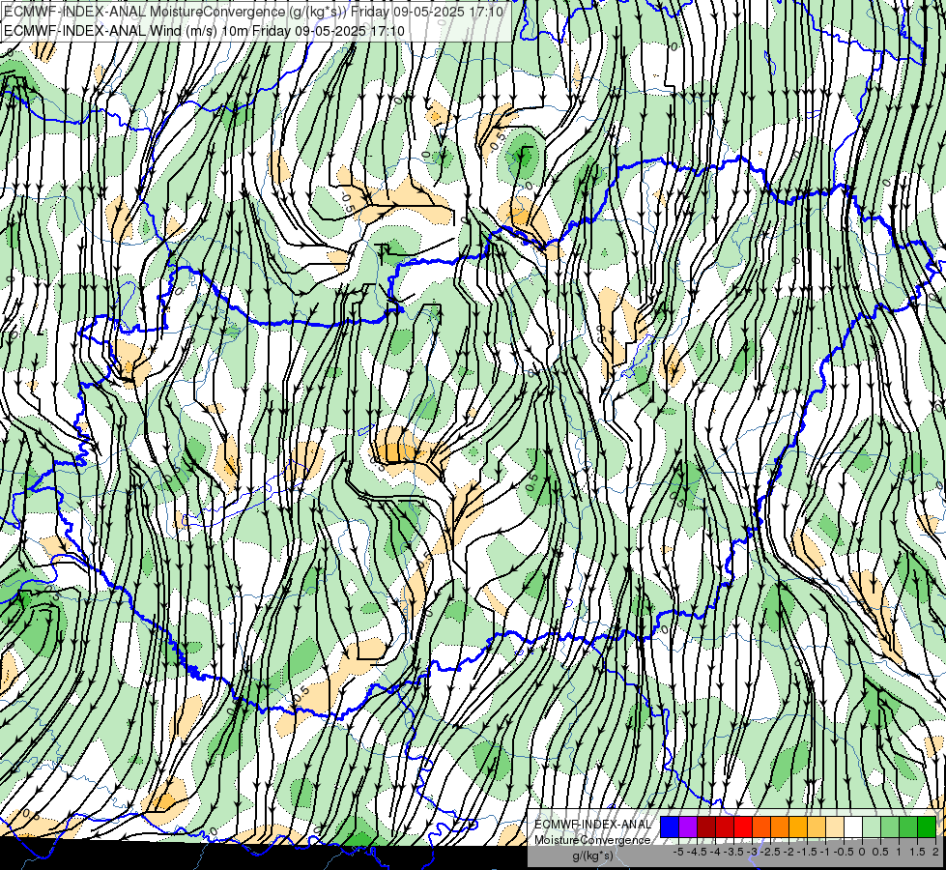Click the legend swatch between -4 and -3.5
This screenshot has height=870, width=946.
tap(725, 826)
